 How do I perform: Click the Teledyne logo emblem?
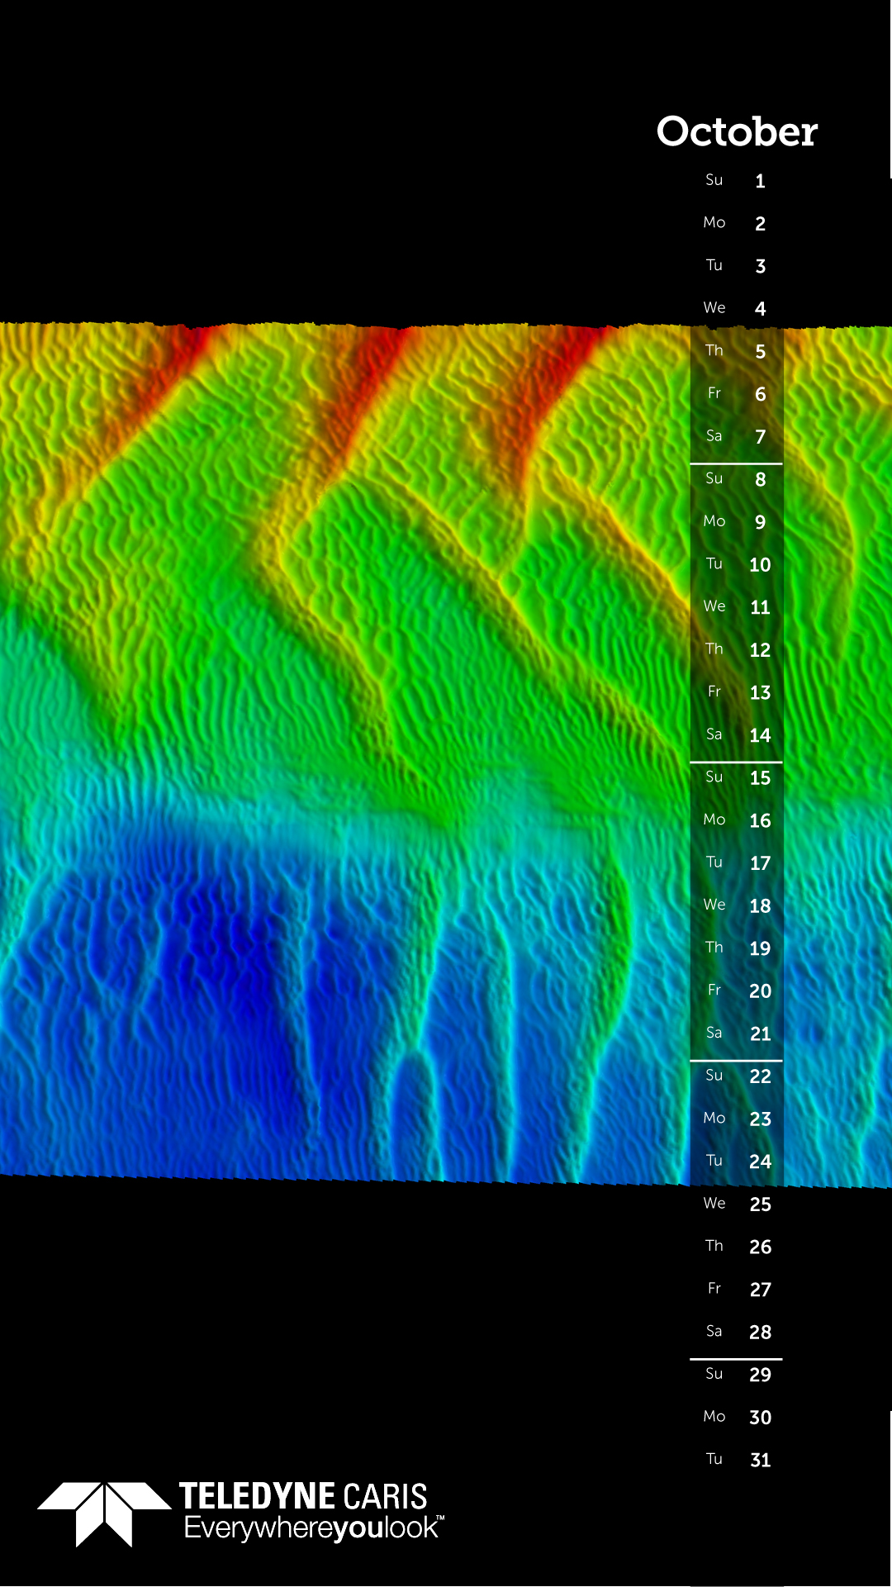click(x=104, y=1512)
